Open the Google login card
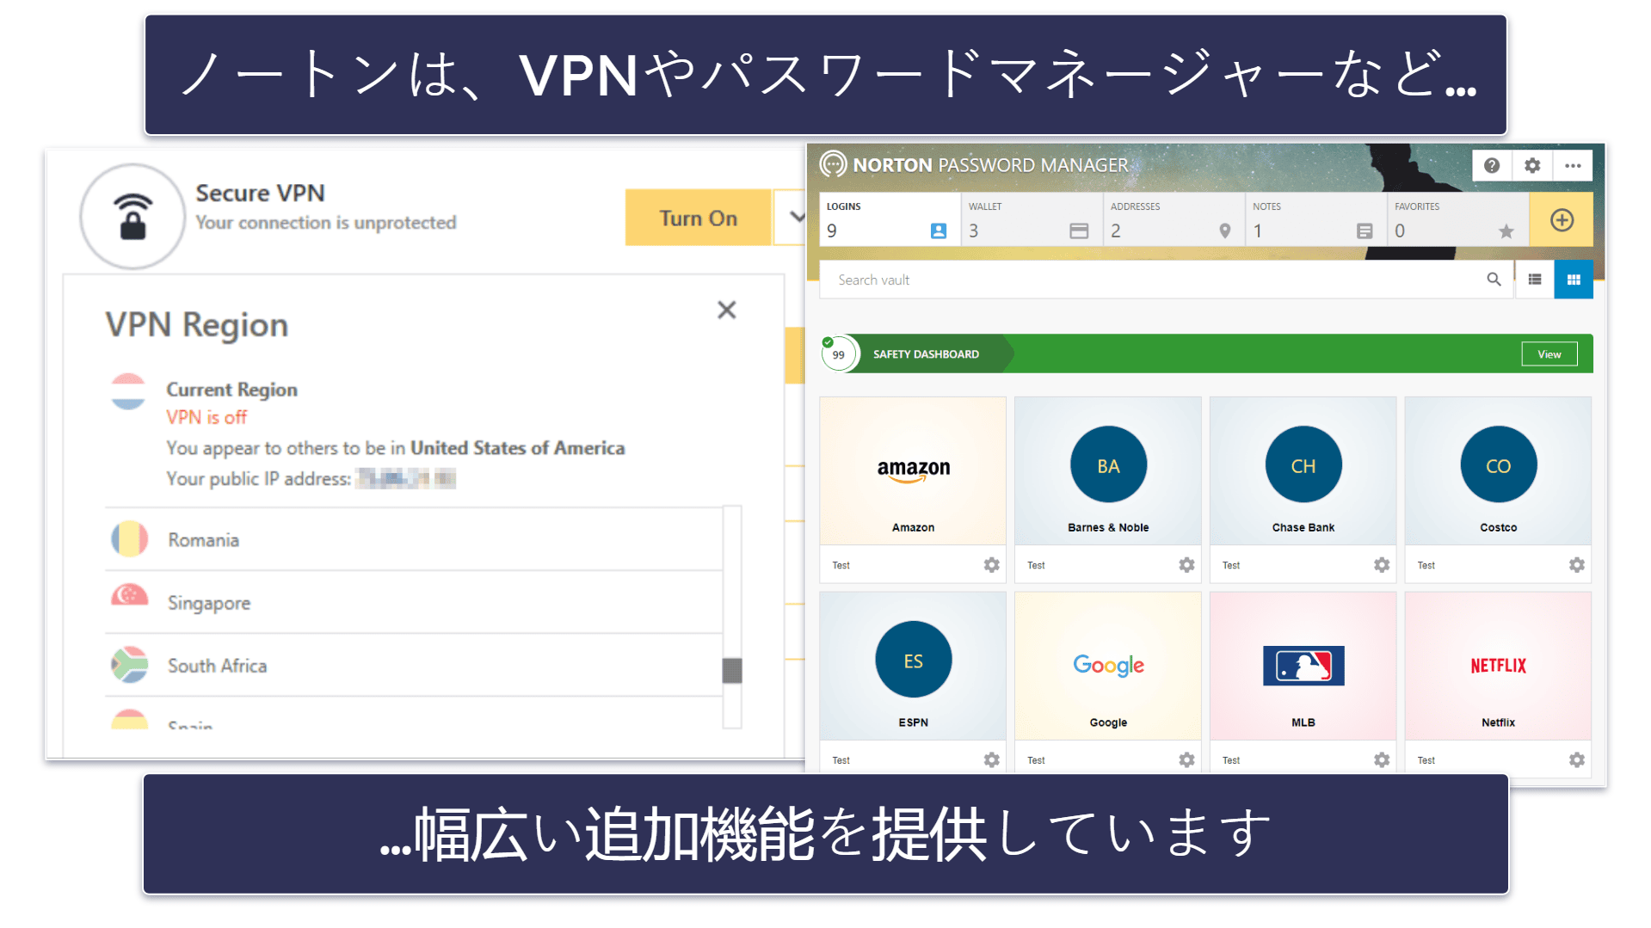The width and height of the screenshot is (1651, 928). [x=1108, y=667]
